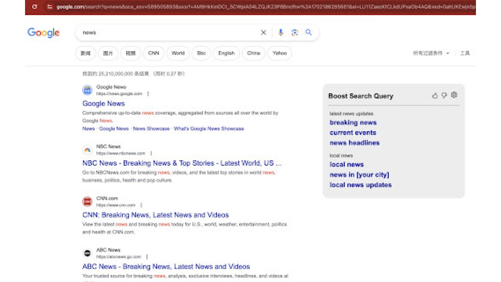
Task: Select the Bbc filter chip
Action: [x=201, y=53]
